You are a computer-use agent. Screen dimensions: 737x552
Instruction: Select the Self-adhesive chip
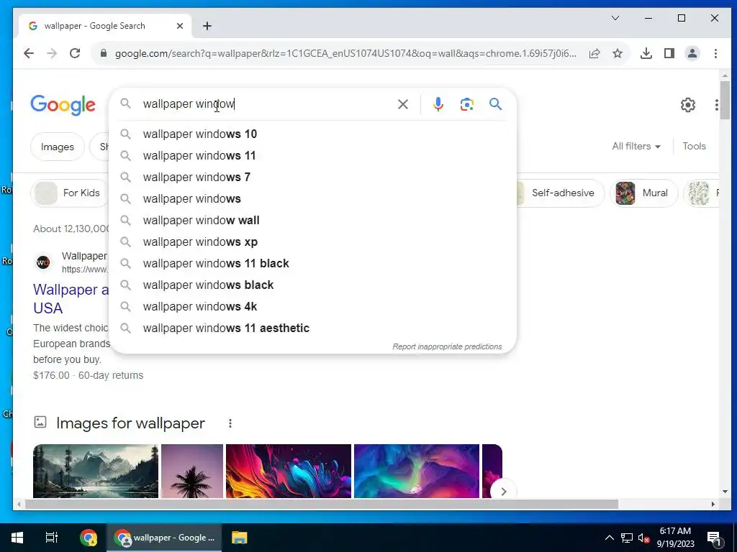(561, 193)
